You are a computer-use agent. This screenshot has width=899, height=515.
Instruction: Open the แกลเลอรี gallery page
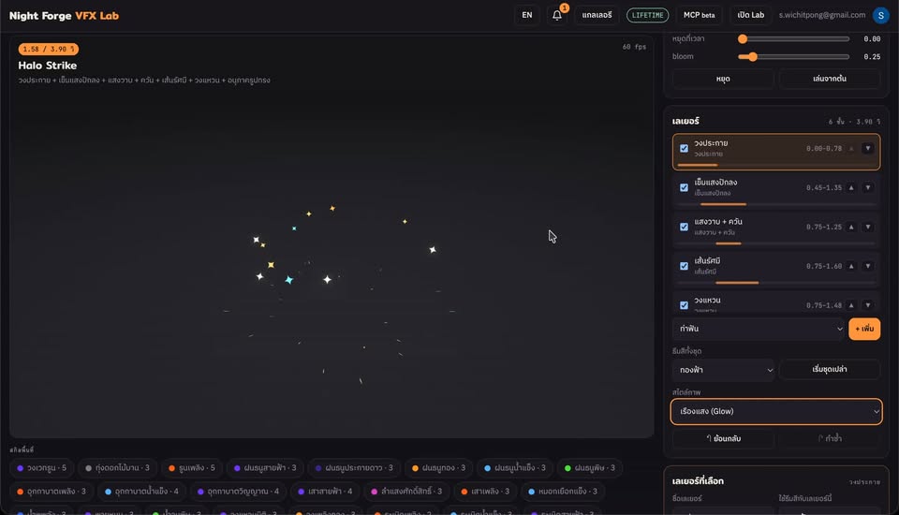pyautogui.click(x=597, y=16)
